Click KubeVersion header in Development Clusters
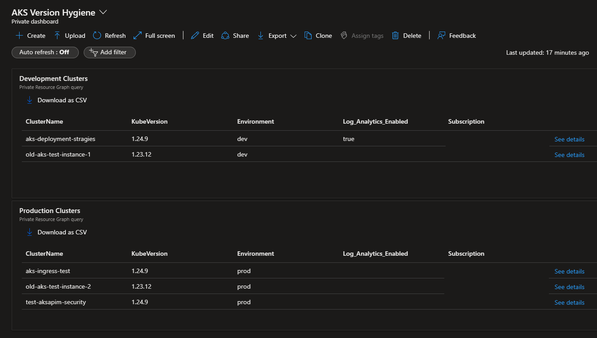Viewport: 597px width, 338px height. point(150,121)
